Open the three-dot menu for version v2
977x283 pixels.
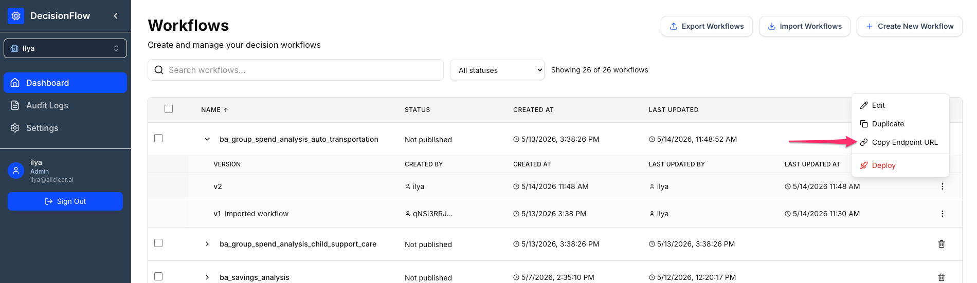[x=943, y=186]
